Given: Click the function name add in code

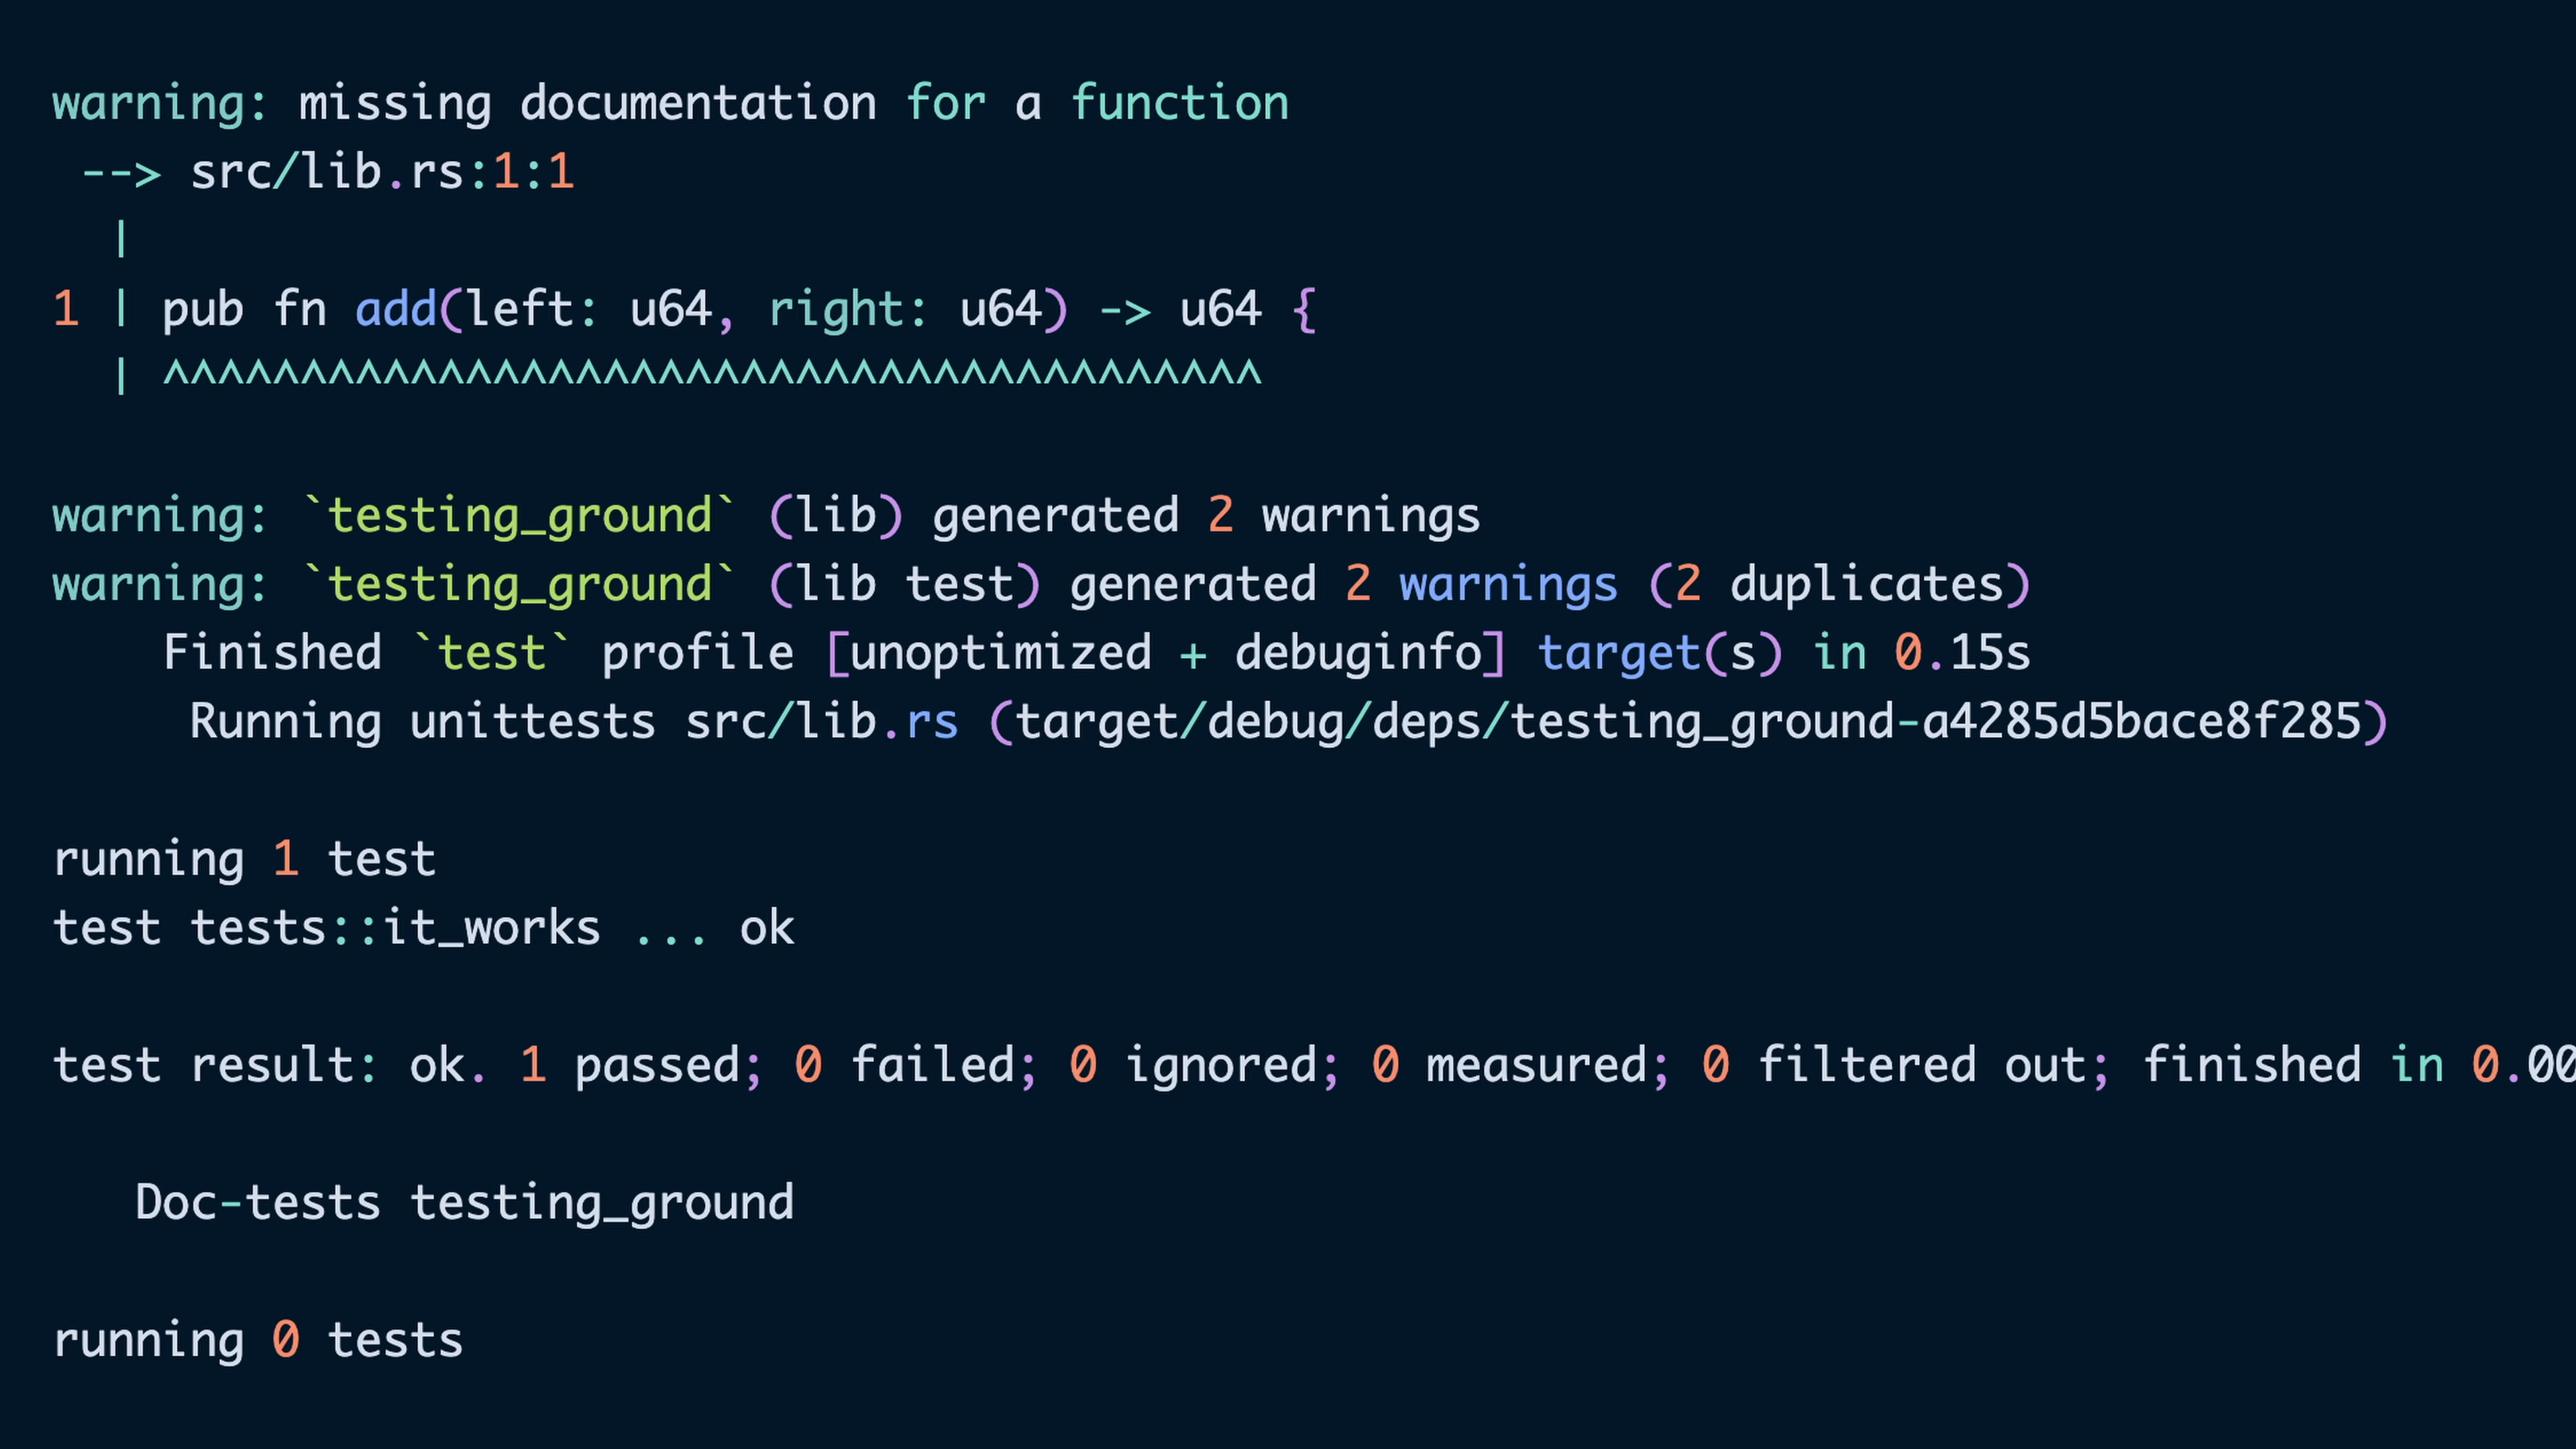Looking at the screenshot, I should point(396,309).
